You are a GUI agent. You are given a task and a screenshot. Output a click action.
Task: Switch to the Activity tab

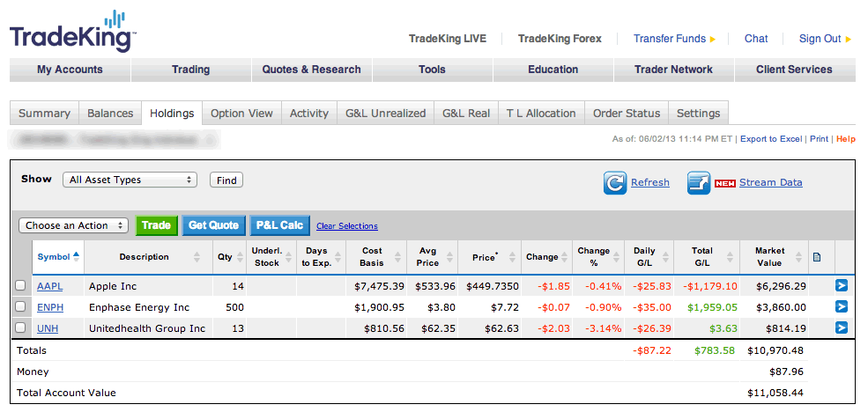309,114
